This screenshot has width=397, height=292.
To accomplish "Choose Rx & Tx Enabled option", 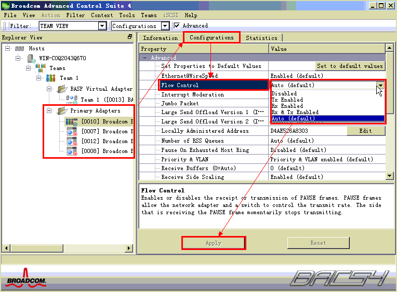I will tap(328, 112).
